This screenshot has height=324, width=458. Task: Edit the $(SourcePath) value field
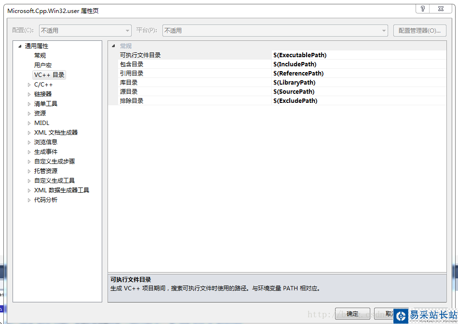pyautogui.click(x=359, y=92)
